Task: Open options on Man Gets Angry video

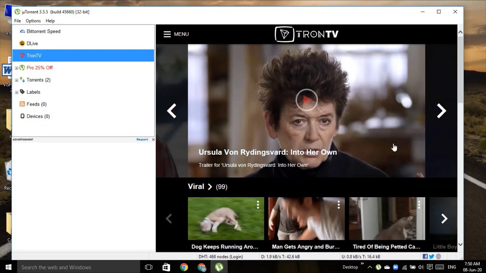Action: [x=339, y=205]
